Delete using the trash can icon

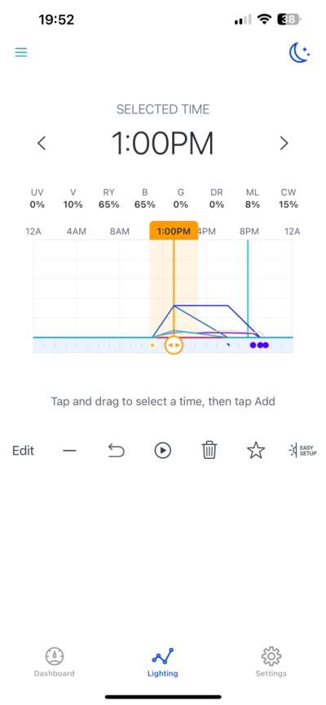pyautogui.click(x=209, y=450)
